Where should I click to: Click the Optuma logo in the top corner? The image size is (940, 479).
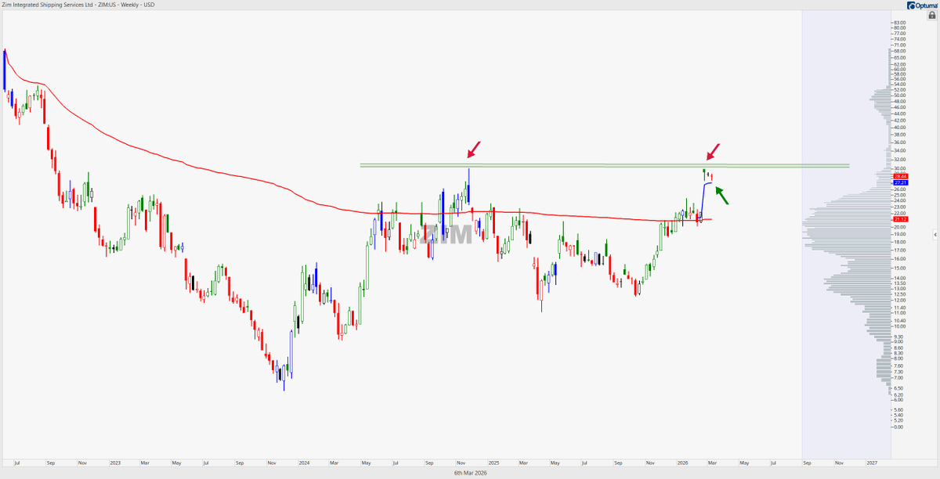(923, 5)
